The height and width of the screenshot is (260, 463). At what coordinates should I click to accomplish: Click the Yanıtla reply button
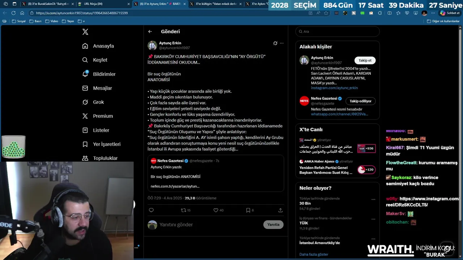tap(273, 225)
